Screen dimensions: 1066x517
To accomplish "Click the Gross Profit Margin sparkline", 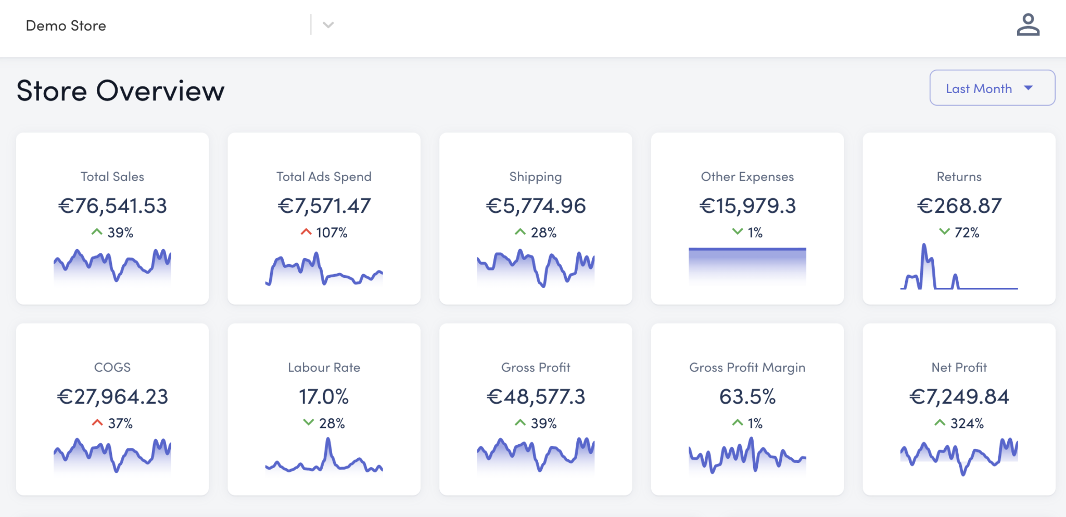I will pyautogui.click(x=747, y=455).
